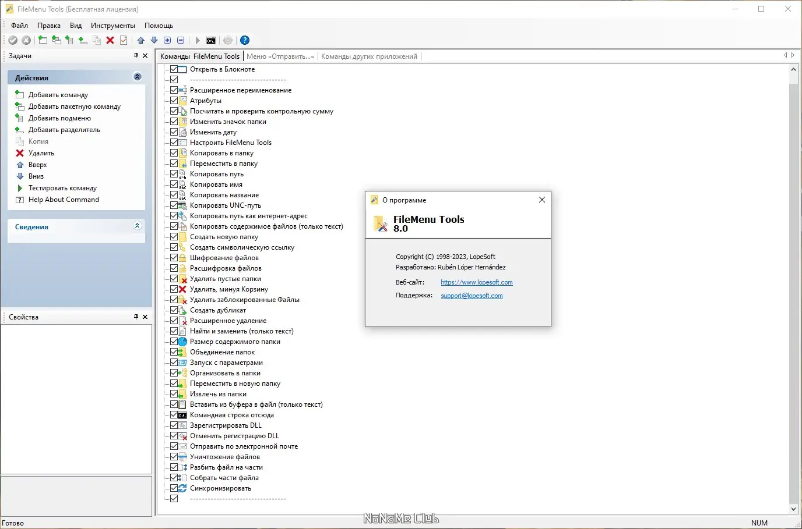802x529 pixels.
Task: Disable the «Уничтожение файлов» checkbox
Action: (174, 457)
